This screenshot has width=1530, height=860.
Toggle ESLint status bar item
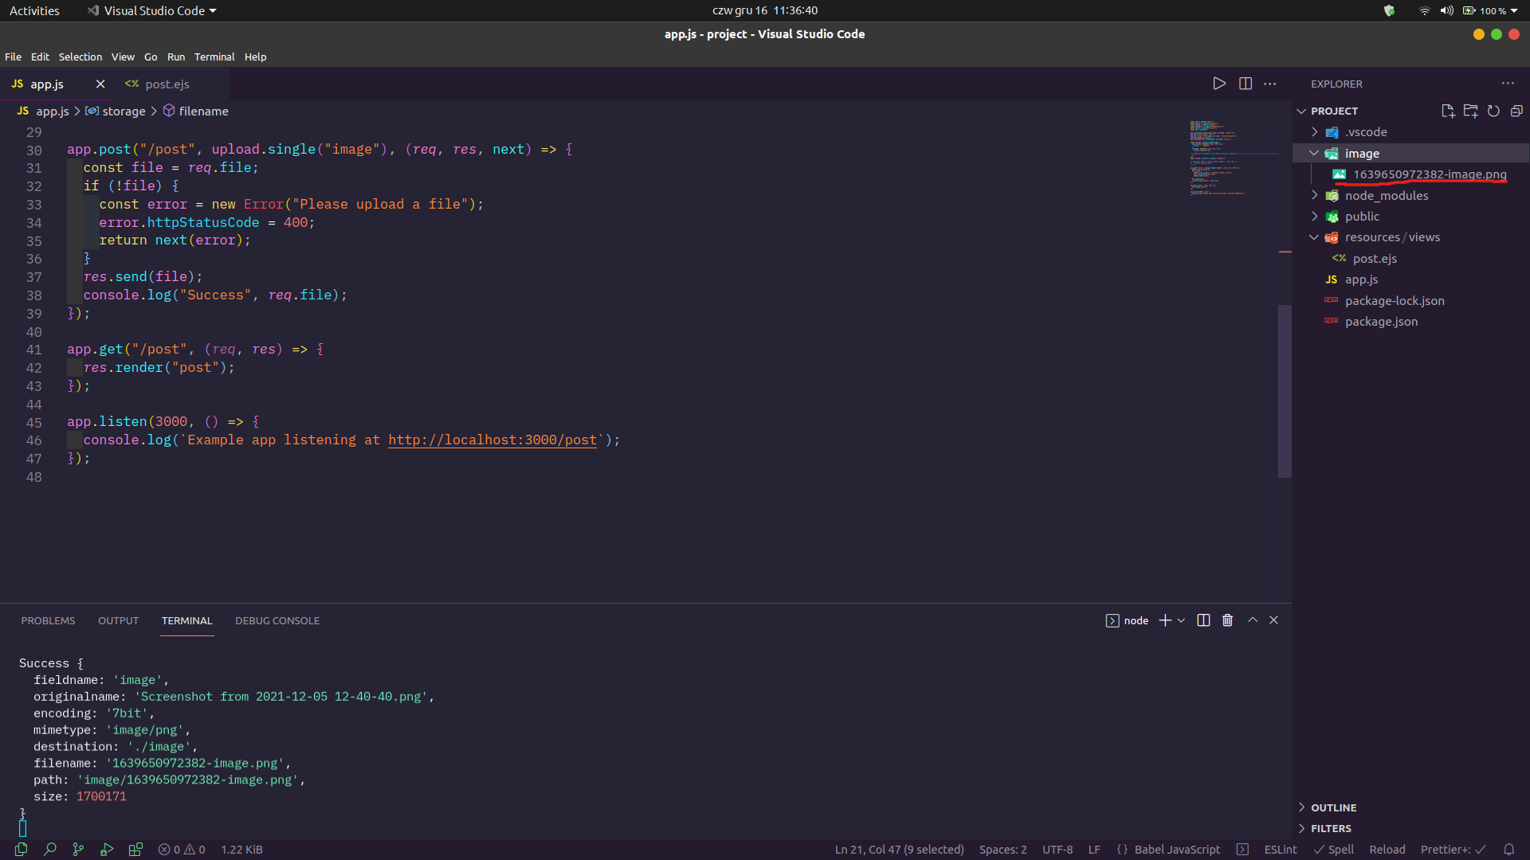point(1281,850)
